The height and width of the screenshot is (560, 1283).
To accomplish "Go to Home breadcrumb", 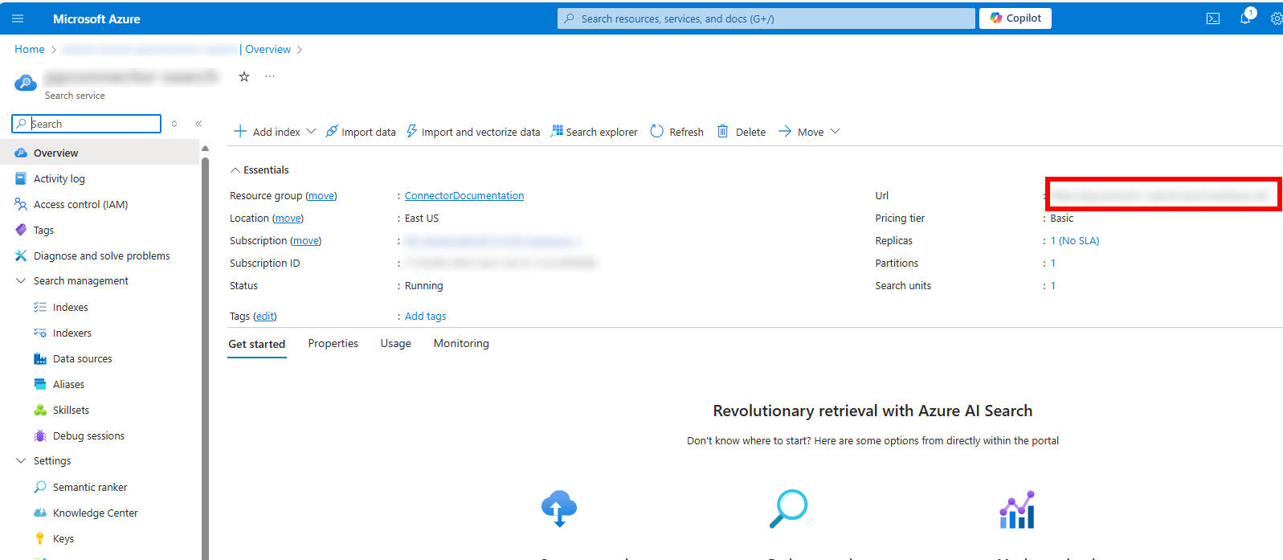I will coord(30,49).
